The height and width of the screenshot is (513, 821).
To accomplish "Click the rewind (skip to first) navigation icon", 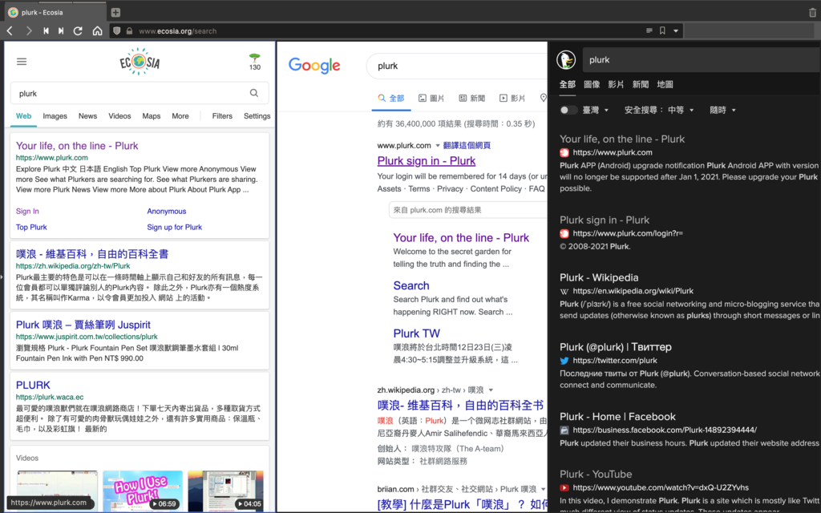I will point(46,31).
